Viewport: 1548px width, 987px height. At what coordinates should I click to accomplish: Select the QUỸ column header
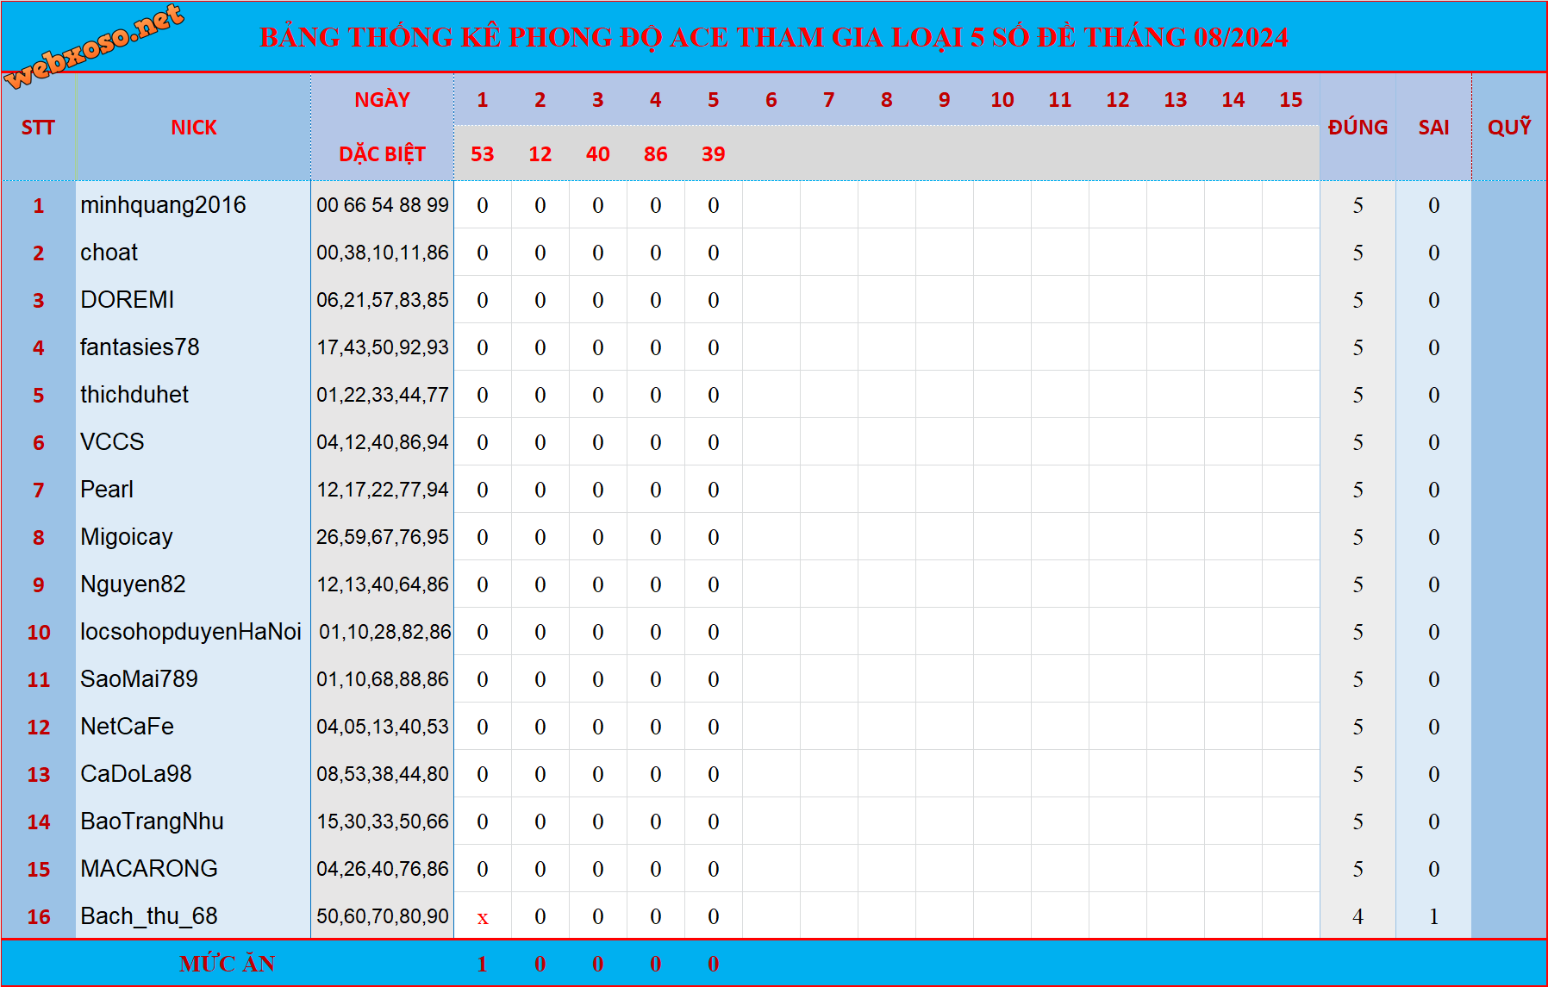tap(1509, 127)
